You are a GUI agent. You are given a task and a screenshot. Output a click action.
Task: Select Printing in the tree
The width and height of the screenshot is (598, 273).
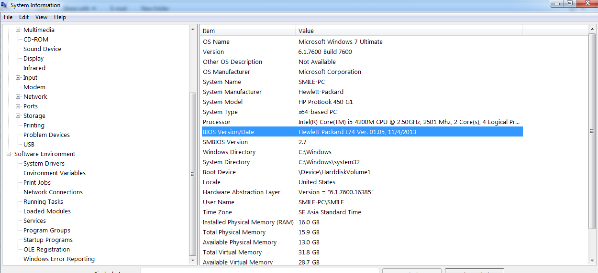coord(34,125)
